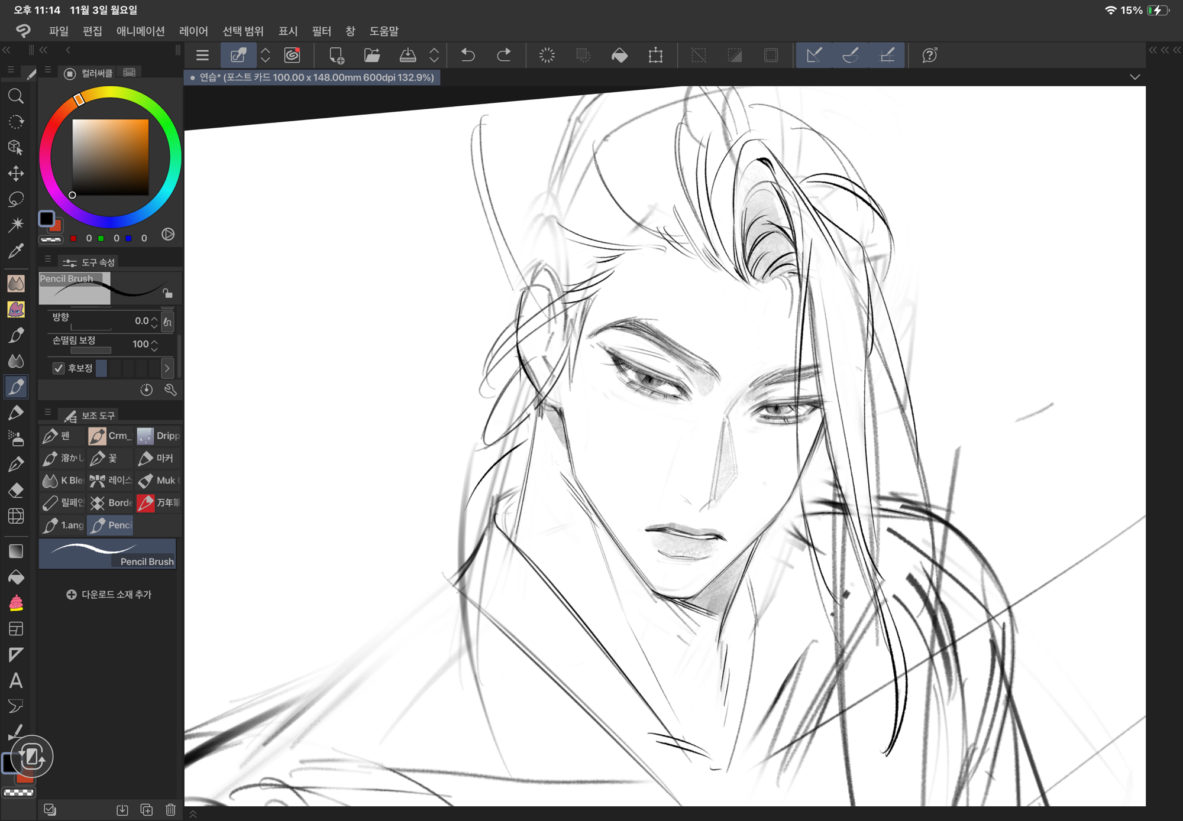1183x821 pixels.
Task: Expand the 후보정 settings arrow
Action: pos(167,368)
